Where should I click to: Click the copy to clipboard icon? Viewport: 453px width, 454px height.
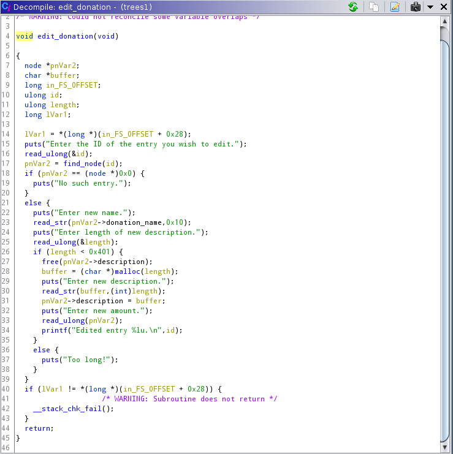tap(374, 7)
